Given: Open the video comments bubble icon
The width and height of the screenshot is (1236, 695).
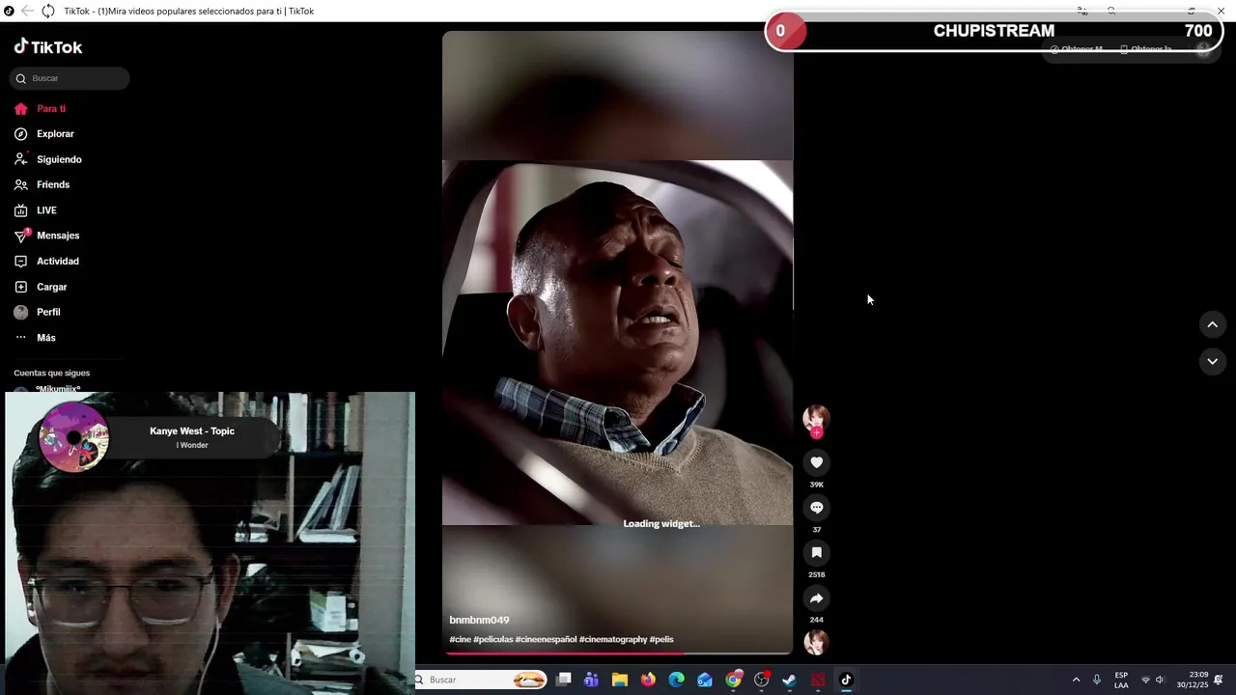Looking at the screenshot, I should pyautogui.click(x=816, y=508).
